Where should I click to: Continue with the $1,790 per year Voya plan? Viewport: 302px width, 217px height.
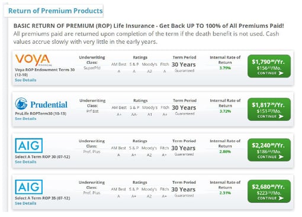click(269, 66)
